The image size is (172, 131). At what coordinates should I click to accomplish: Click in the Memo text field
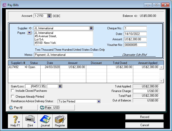click(63, 55)
